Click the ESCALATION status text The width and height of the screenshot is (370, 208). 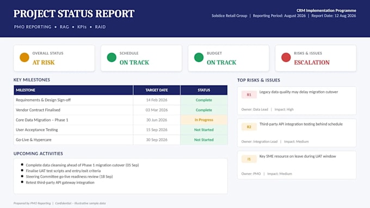pos(312,62)
